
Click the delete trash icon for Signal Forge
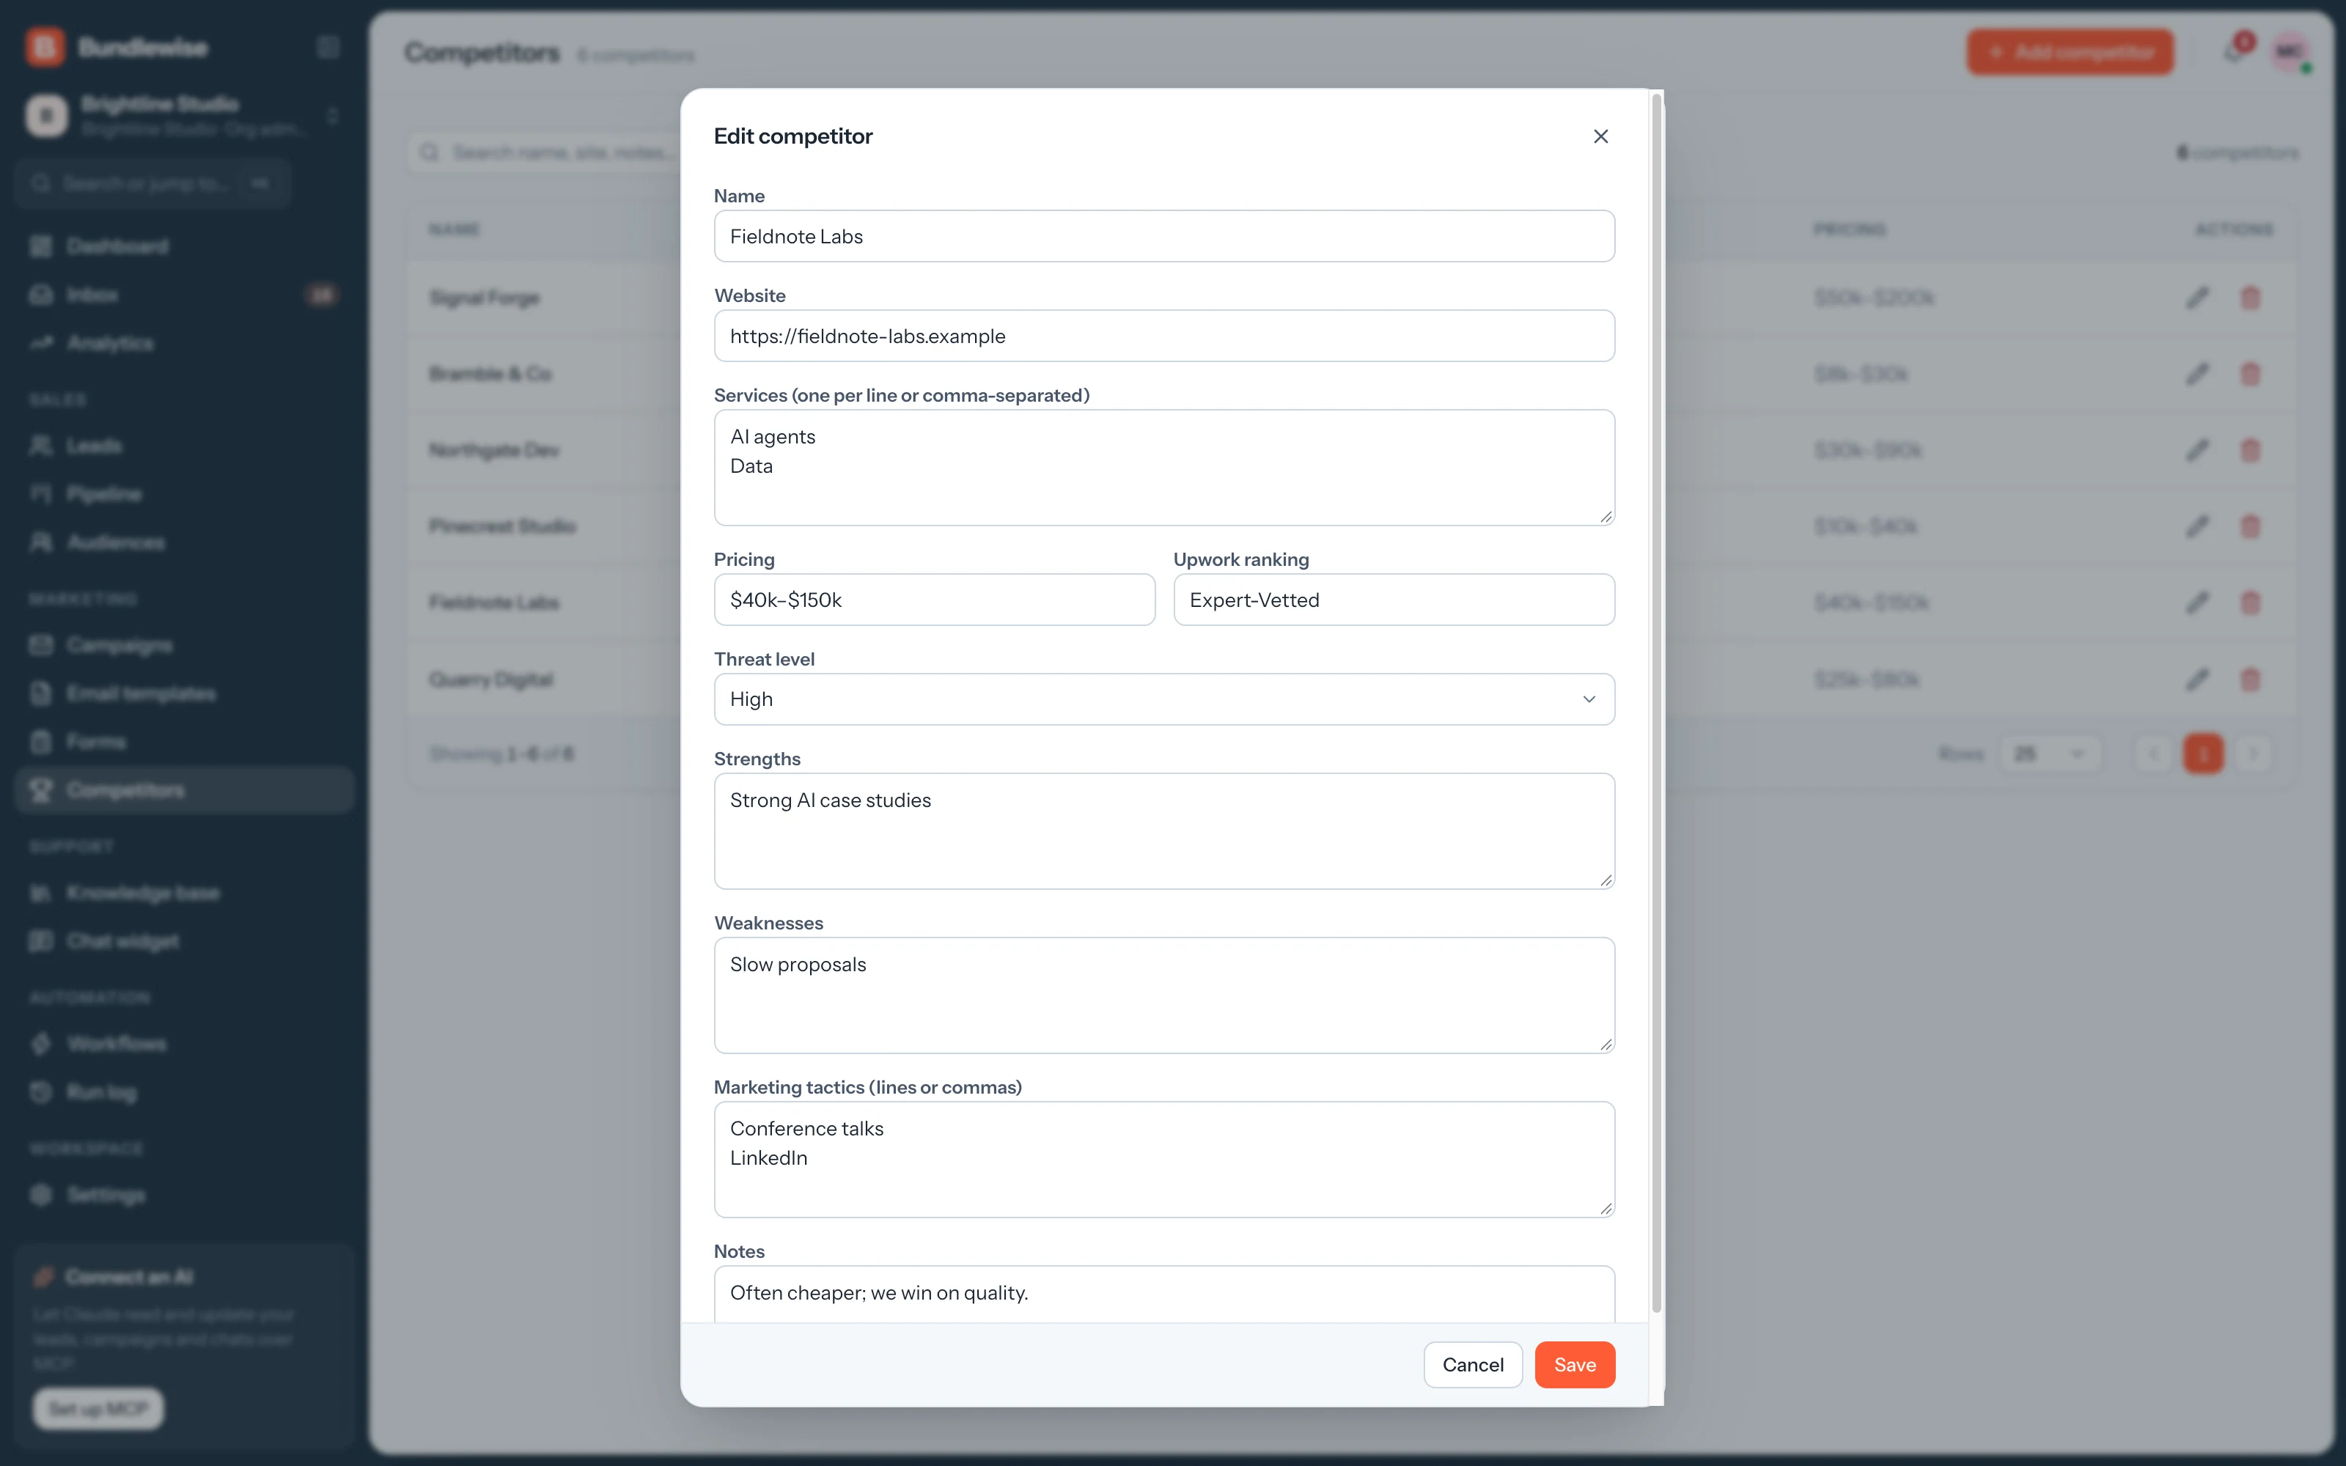pos(2250,298)
